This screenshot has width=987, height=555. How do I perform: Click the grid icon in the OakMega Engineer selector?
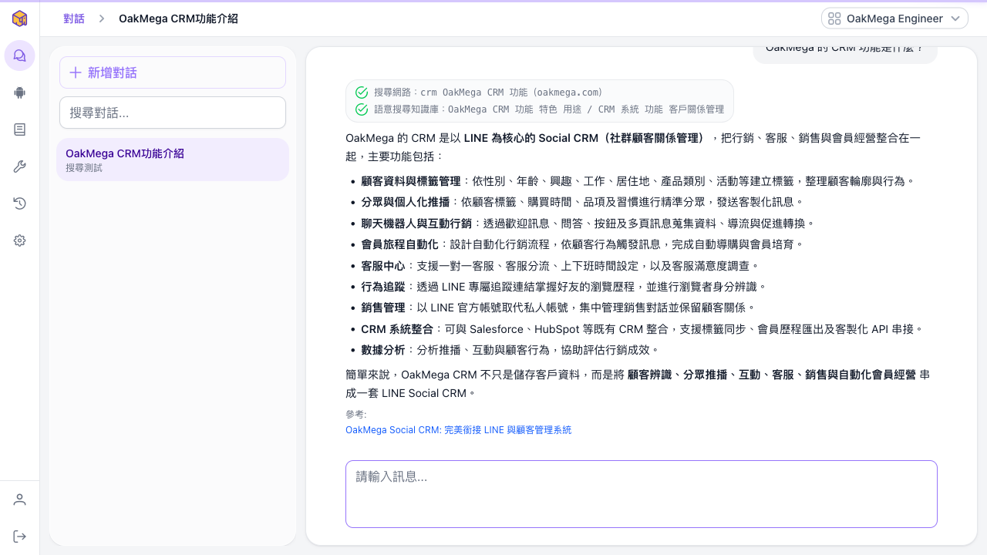834,18
